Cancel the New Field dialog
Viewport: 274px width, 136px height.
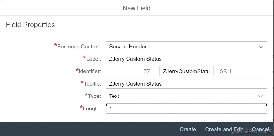pyautogui.click(x=260, y=129)
